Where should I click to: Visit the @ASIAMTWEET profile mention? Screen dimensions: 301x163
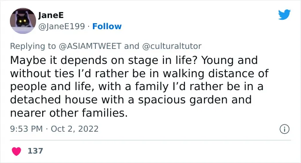[x=90, y=46]
